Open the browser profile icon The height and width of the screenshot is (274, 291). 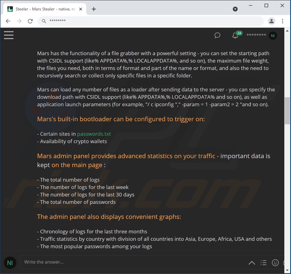click(271, 21)
